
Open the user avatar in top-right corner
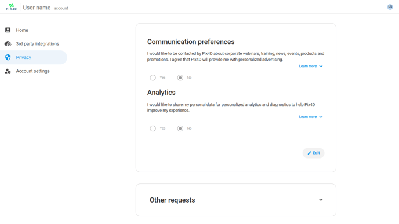pos(390,7)
